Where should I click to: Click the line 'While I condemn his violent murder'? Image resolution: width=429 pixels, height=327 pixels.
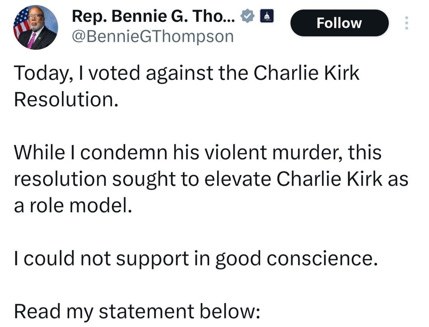click(x=197, y=153)
